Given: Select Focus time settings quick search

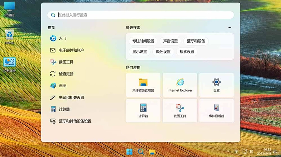Looking at the screenshot, I should pyautogui.click(x=143, y=41).
